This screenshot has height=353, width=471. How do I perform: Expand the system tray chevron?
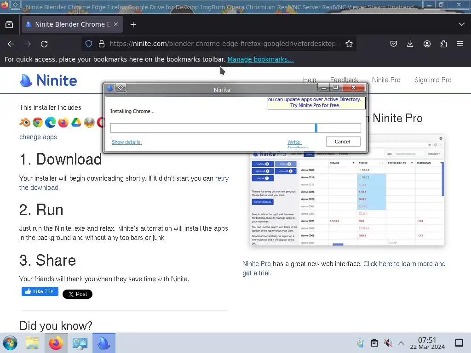[x=401, y=343]
